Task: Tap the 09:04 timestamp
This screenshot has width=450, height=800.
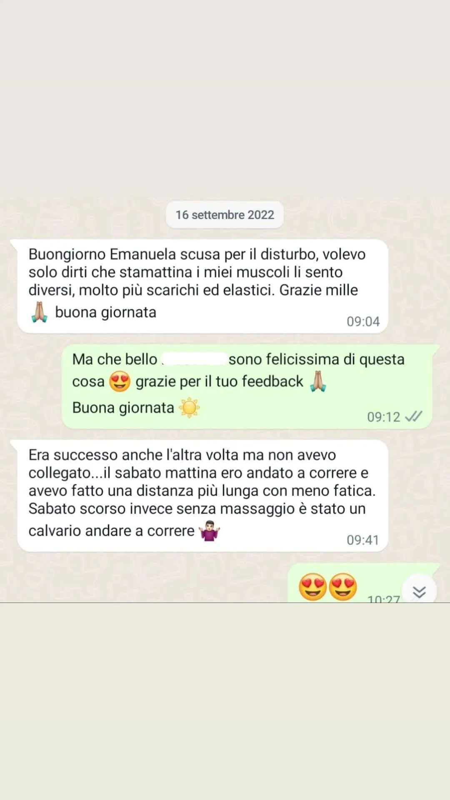Action: [x=363, y=321]
